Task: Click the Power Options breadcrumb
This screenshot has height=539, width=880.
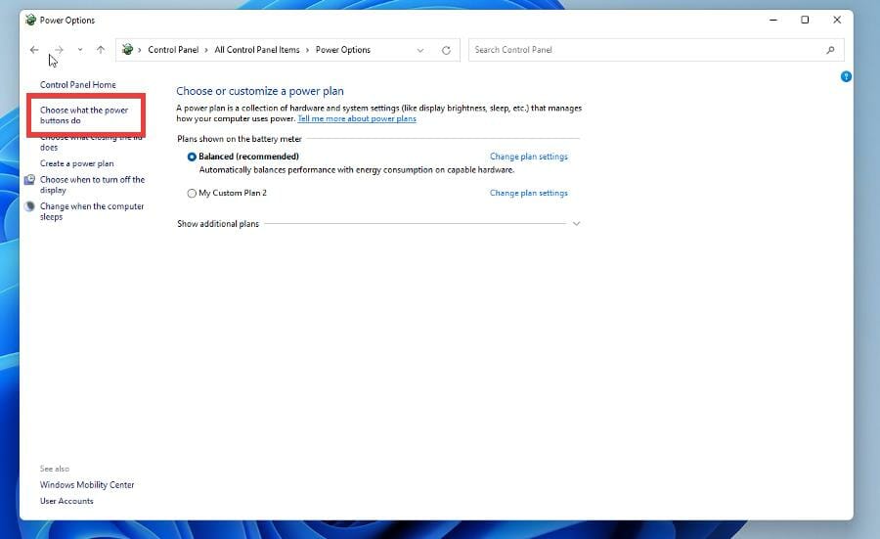Action: tap(343, 50)
